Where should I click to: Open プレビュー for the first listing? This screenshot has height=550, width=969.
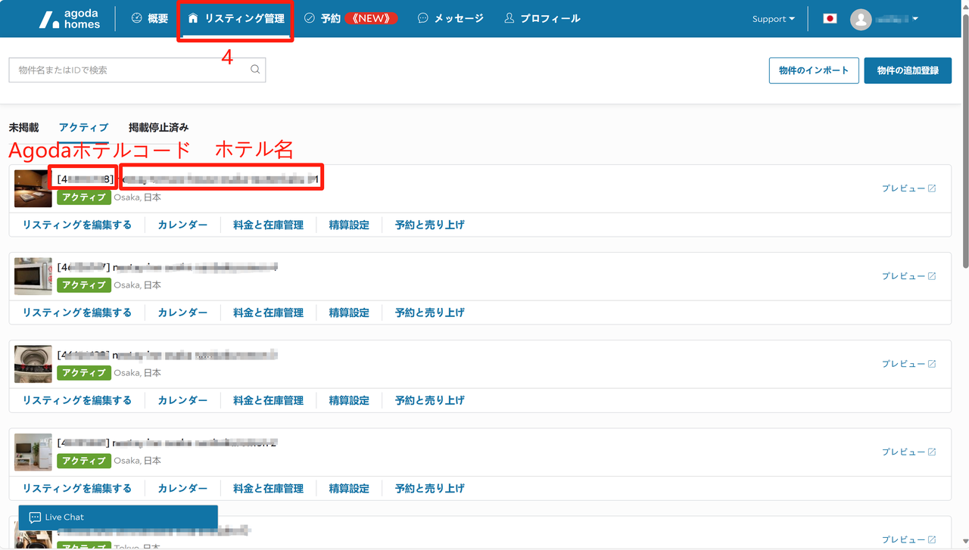pos(908,188)
